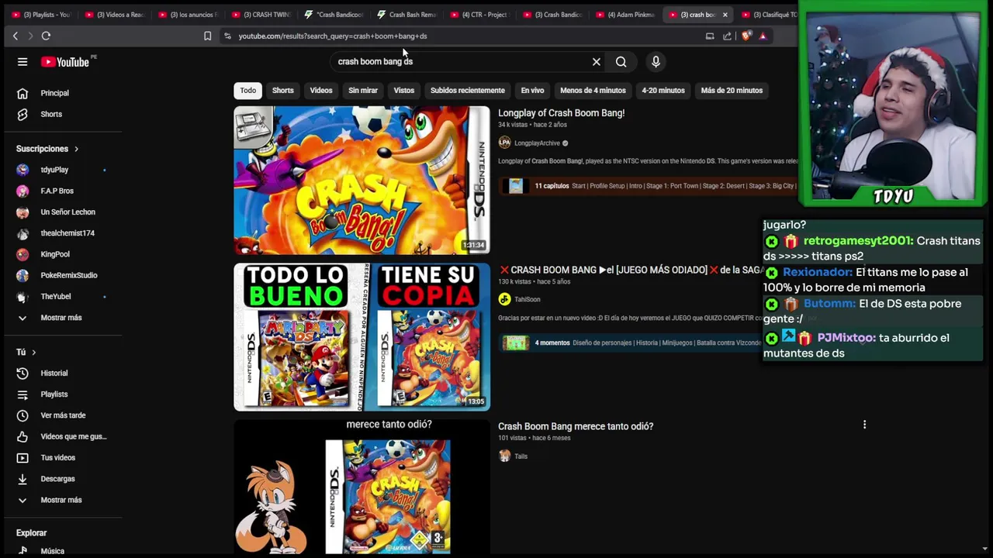Click the magnifier search button
The image size is (993, 558).
coord(621,62)
